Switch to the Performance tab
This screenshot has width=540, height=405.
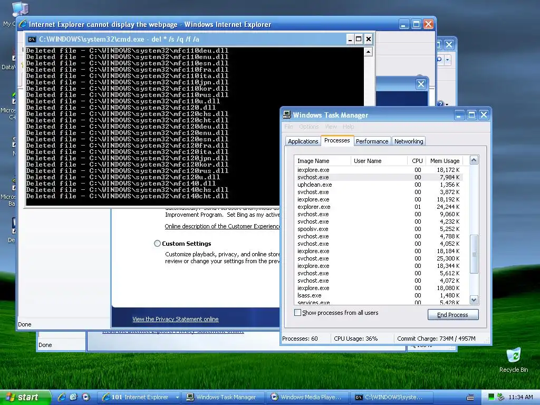click(372, 141)
